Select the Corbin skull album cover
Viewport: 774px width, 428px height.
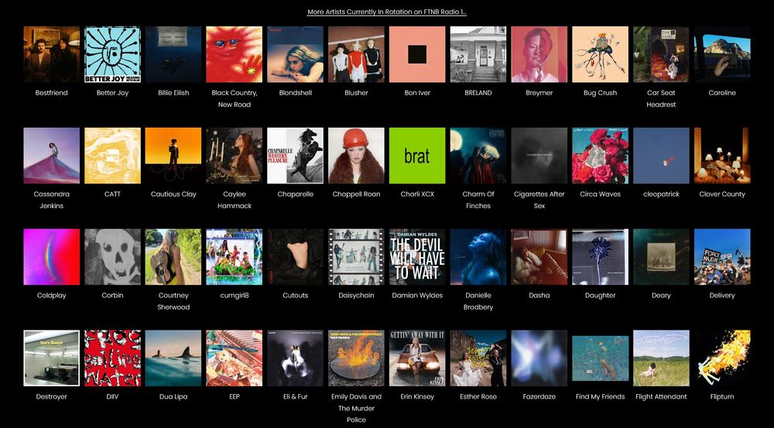[112, 257]
